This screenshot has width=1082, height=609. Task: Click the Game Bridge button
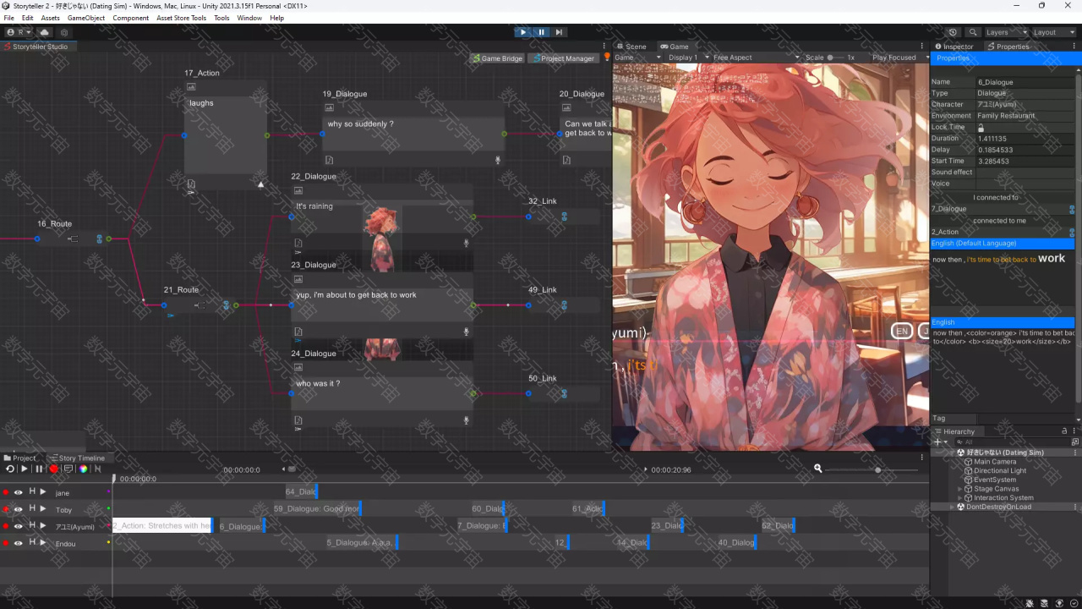[498, 58]
